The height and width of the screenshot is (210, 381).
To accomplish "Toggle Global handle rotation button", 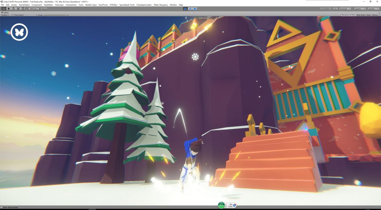I will tap(43, 9).
